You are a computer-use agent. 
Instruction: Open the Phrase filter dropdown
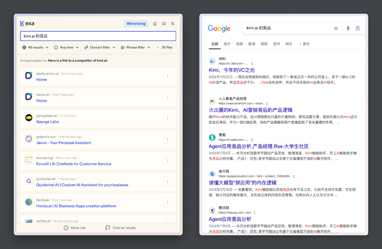[135, 47]
